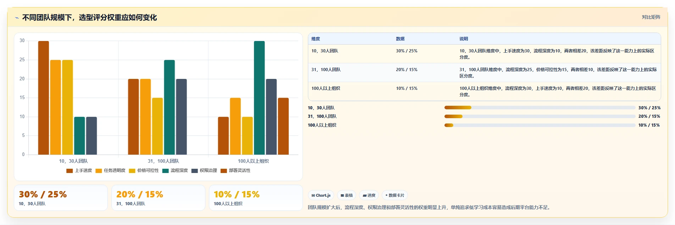Click the 价格可控性 bar in the 31，100人团队 group

(x=157, y=126)
